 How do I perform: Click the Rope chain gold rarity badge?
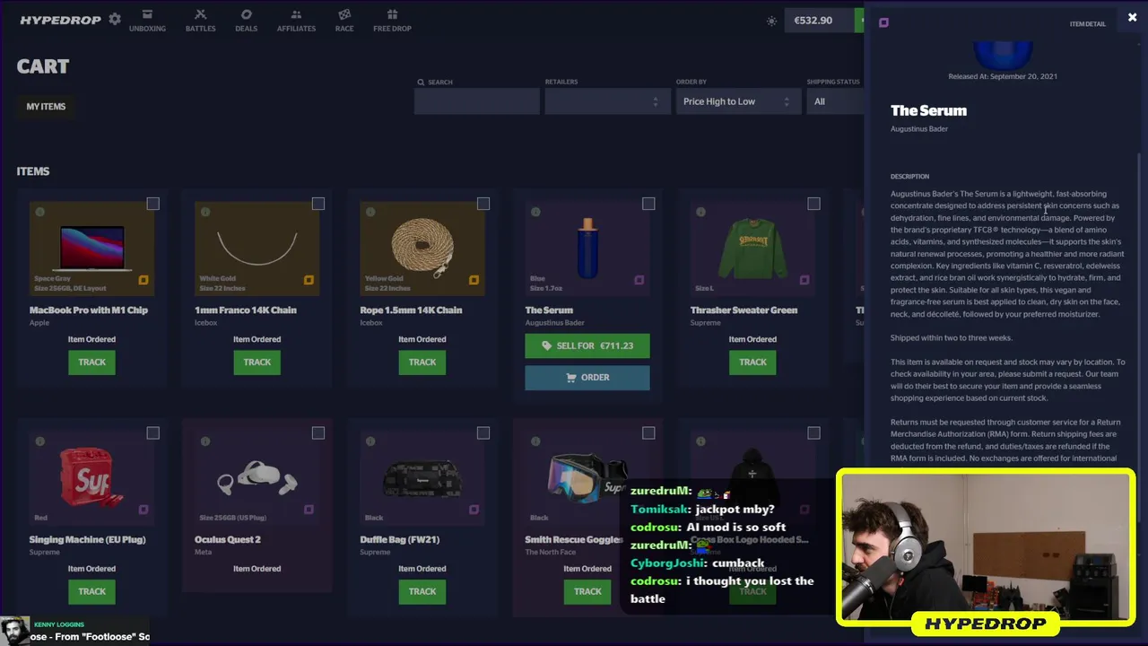[474, 280]
